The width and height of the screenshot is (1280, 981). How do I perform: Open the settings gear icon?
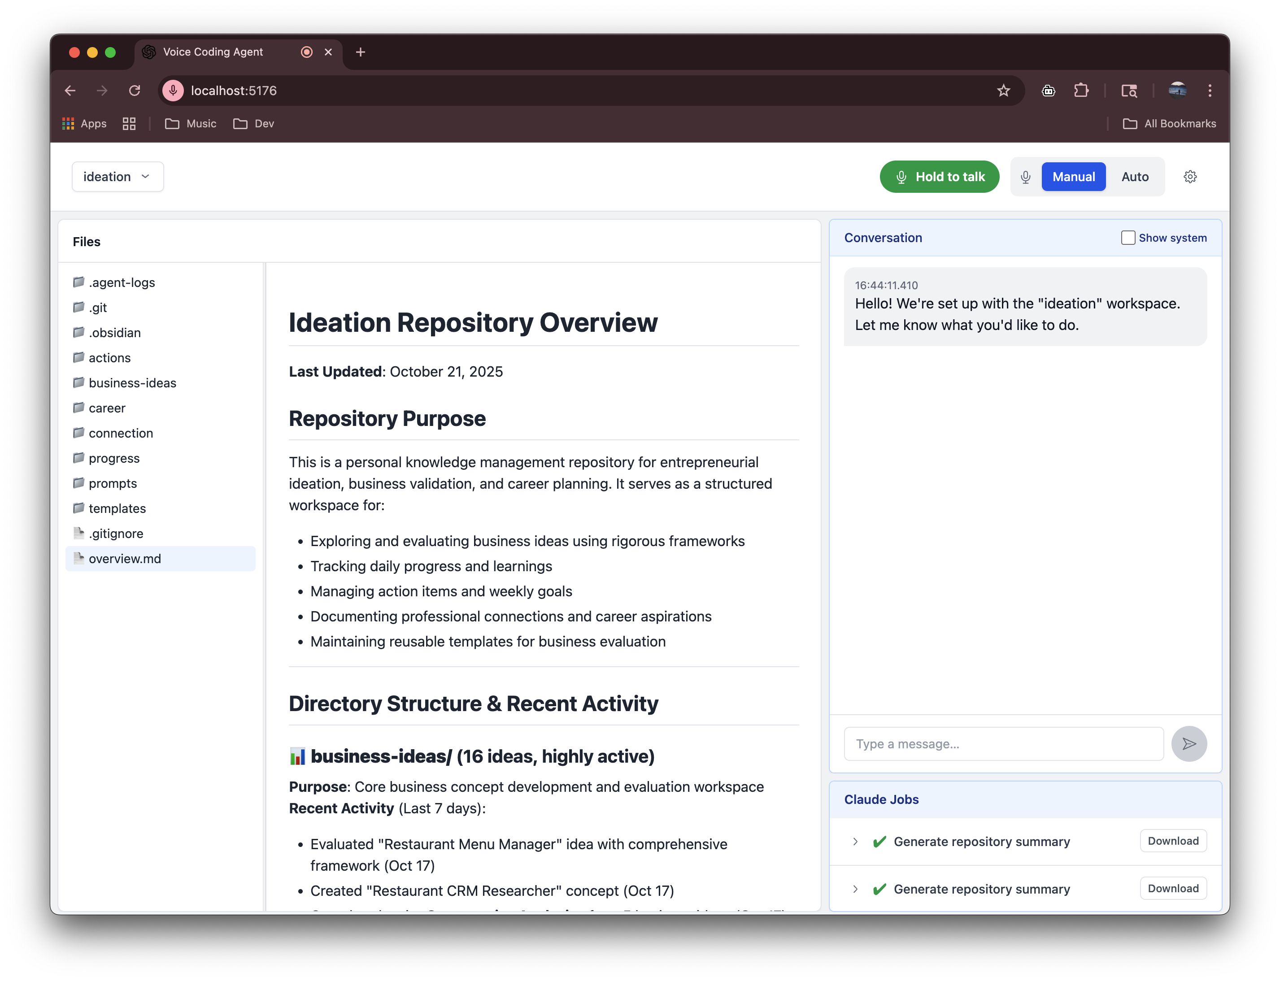coord(1189,176)
